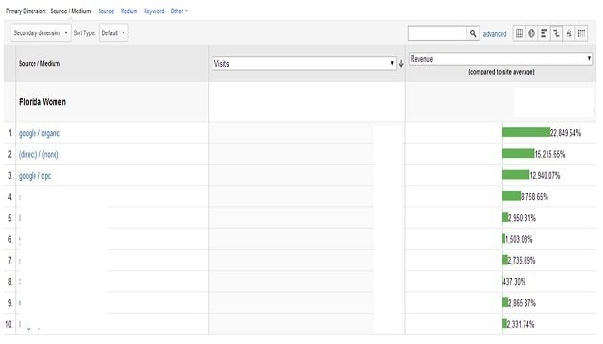Switch to Performance bar view icon

544,33
